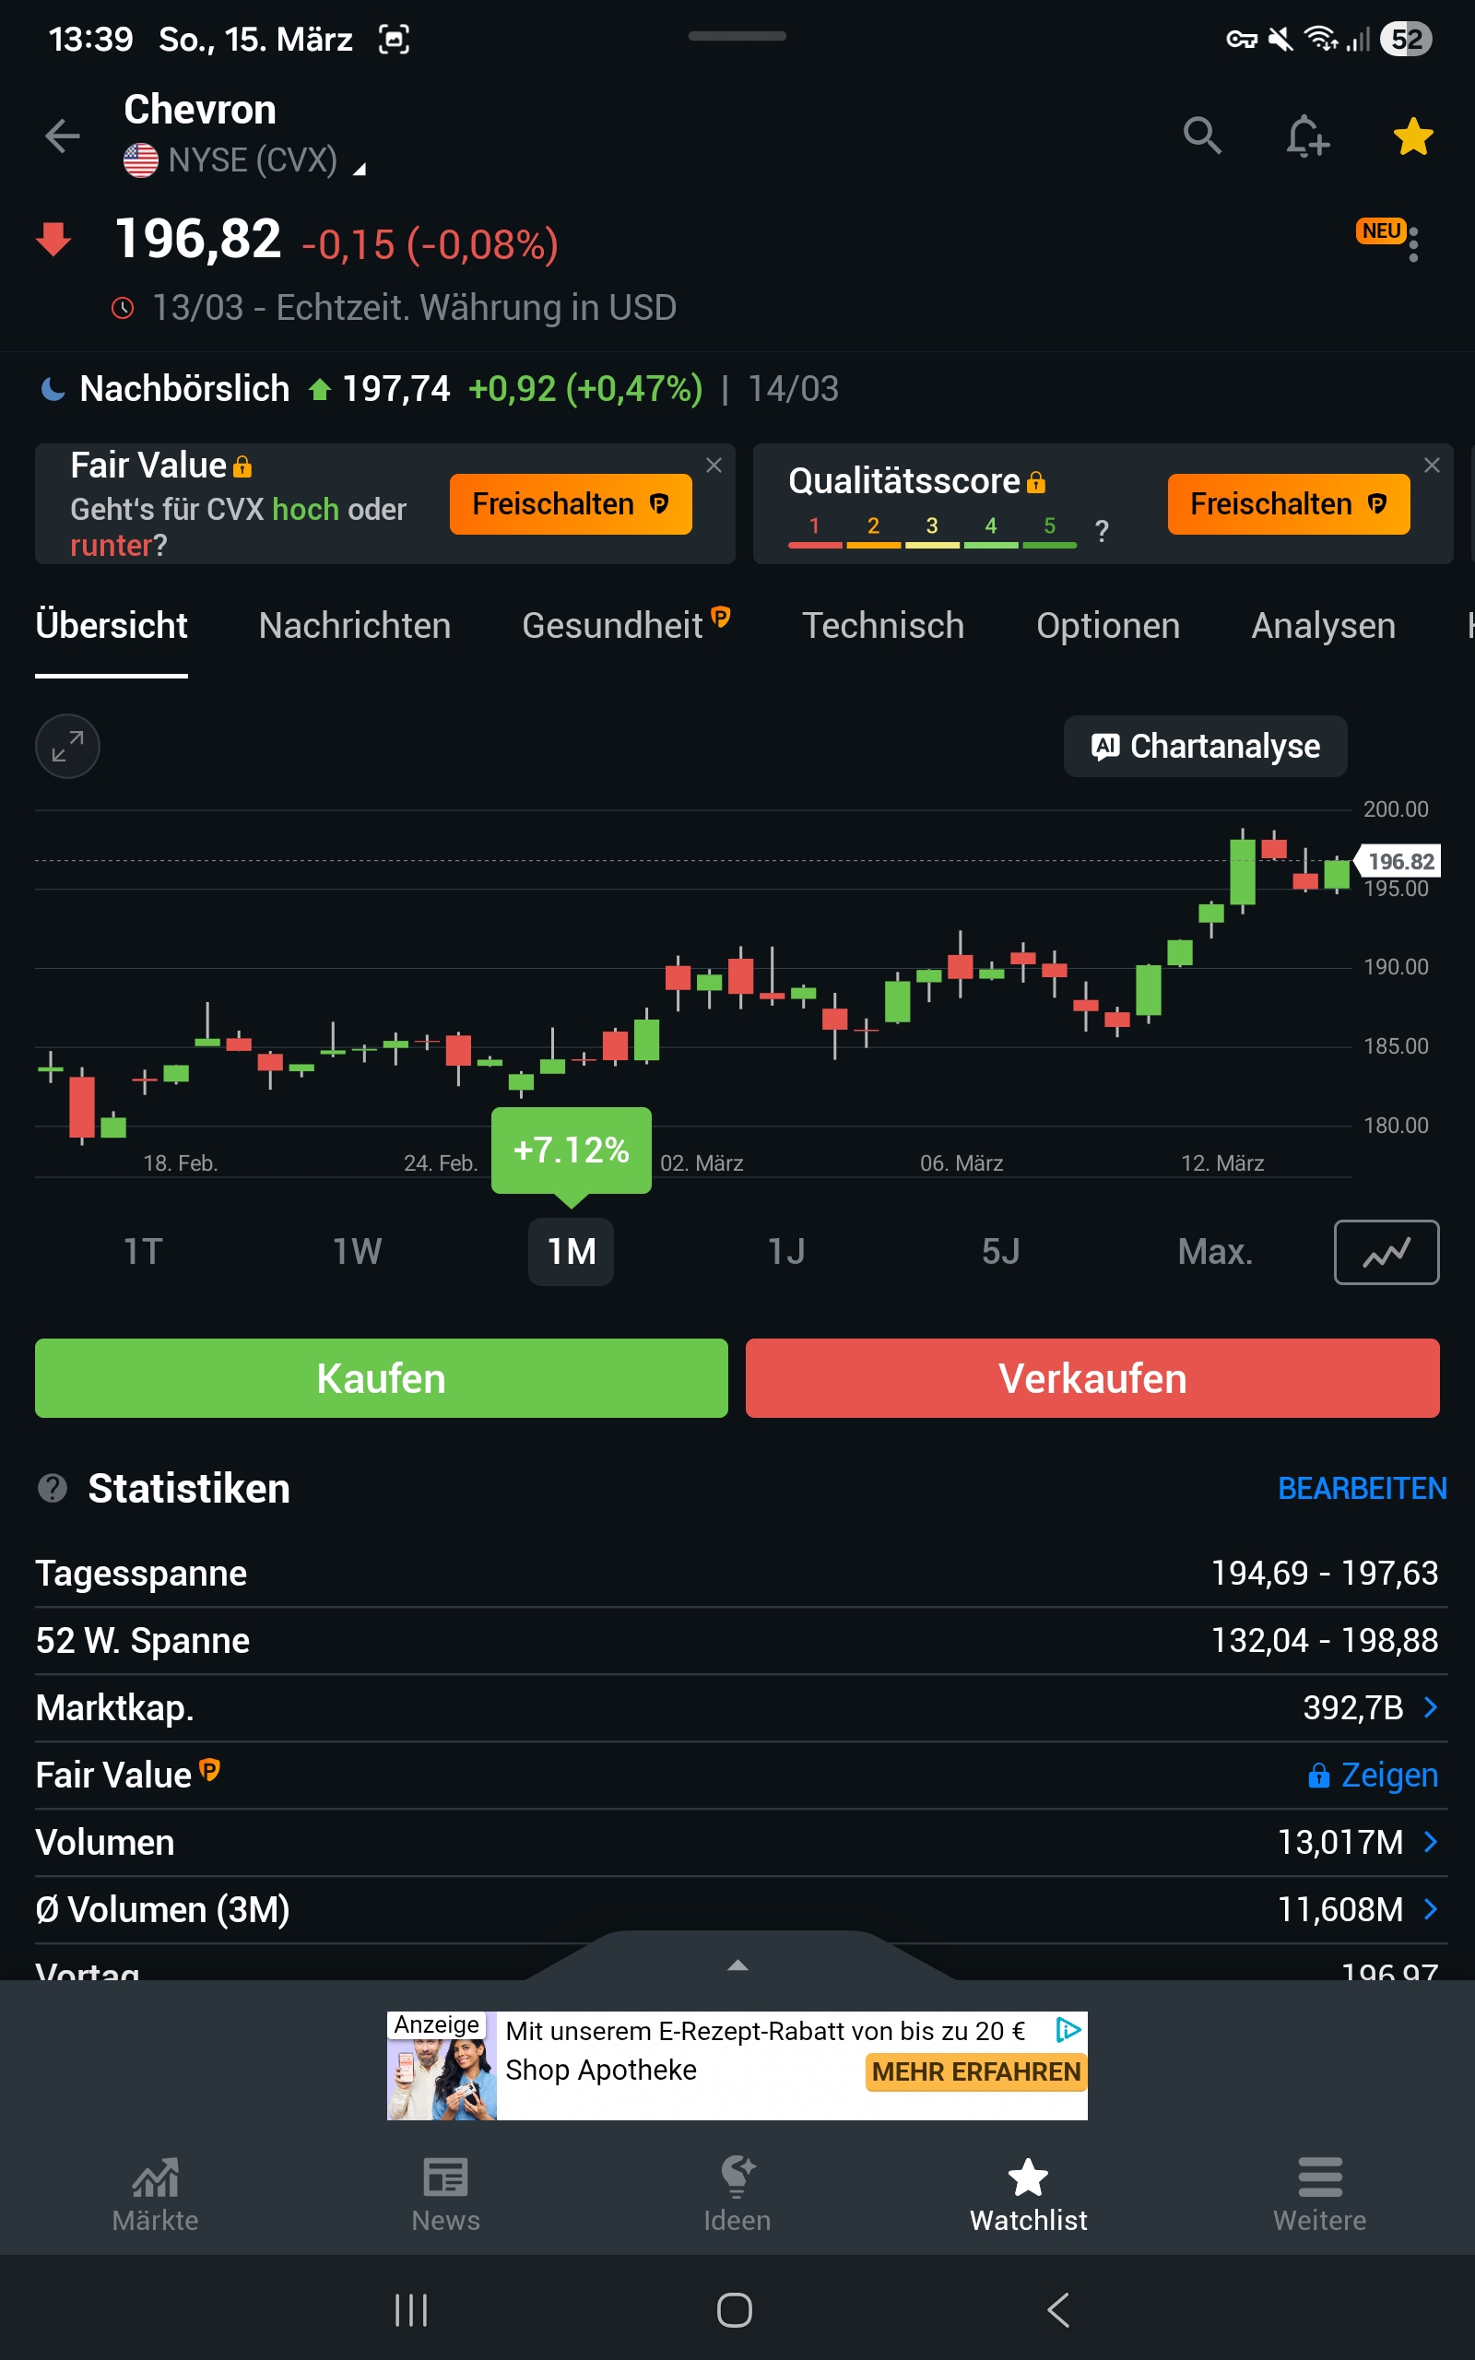Viewport: 1475px width, 2360px height.
Task: Open the search magnifier icon
Action: tap(1202, 136)
